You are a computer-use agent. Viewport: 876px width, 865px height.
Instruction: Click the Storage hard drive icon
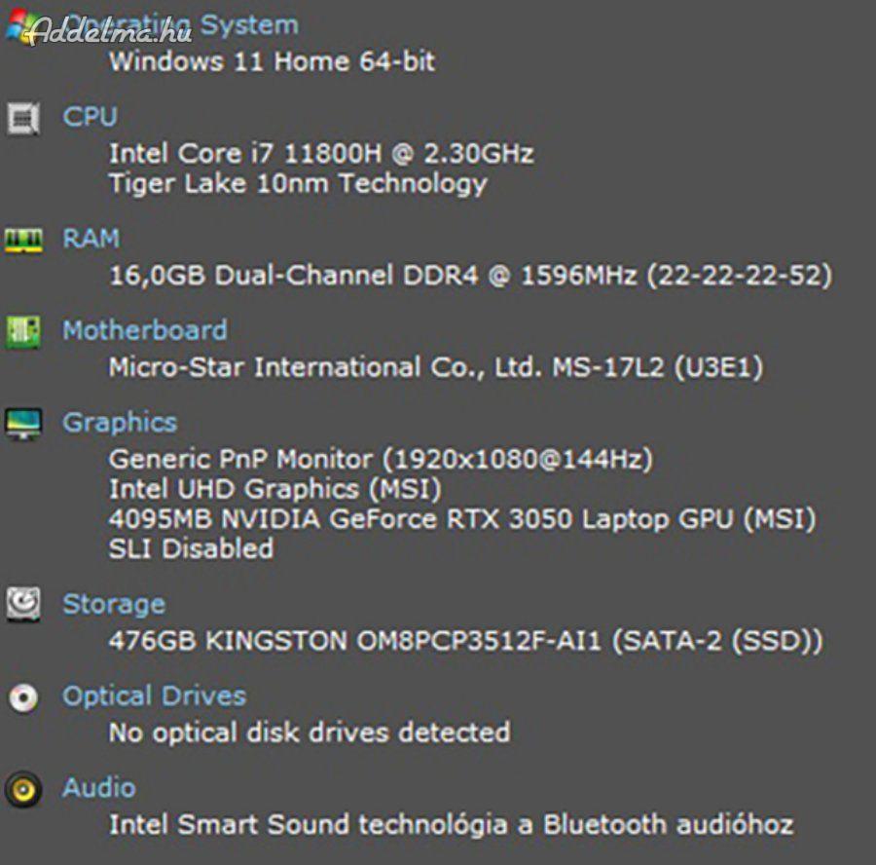23,603
